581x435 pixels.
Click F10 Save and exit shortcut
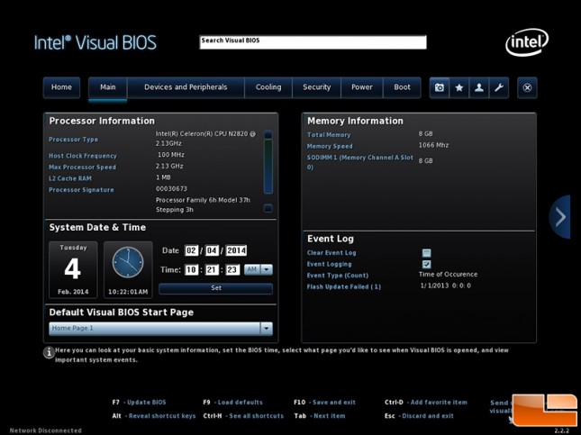pos(324,403)
